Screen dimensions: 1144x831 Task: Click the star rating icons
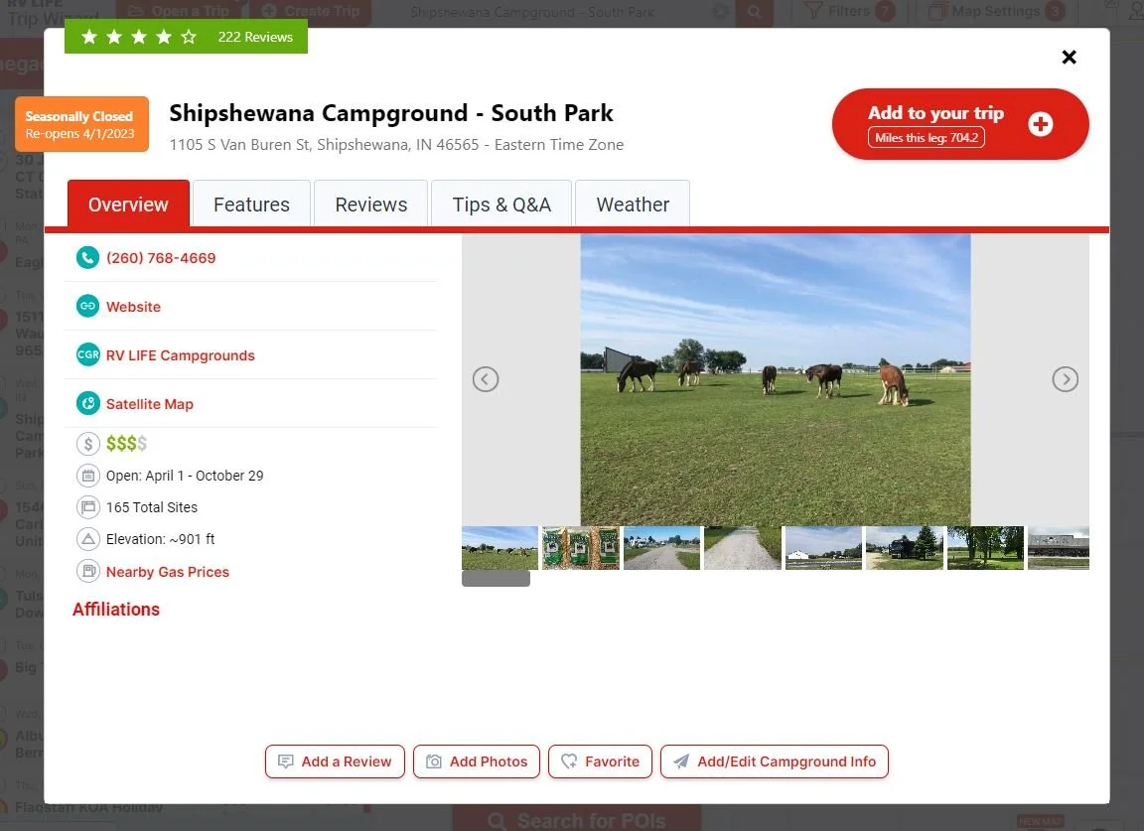pyautogui.click(x=139, y=37)
